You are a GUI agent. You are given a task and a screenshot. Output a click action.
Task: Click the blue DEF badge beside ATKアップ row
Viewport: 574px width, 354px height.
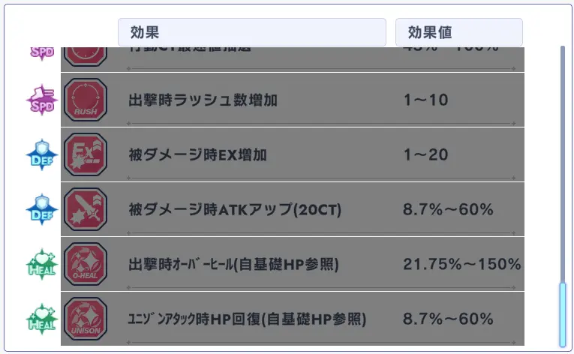tap(42, 209)
